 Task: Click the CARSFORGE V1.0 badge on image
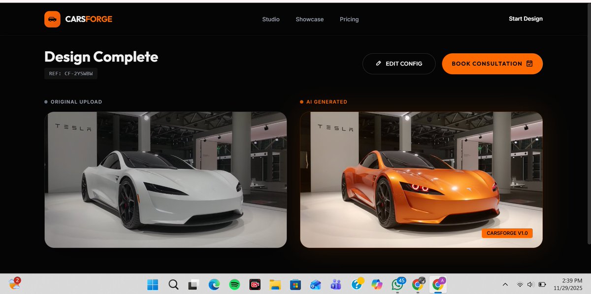507,233
